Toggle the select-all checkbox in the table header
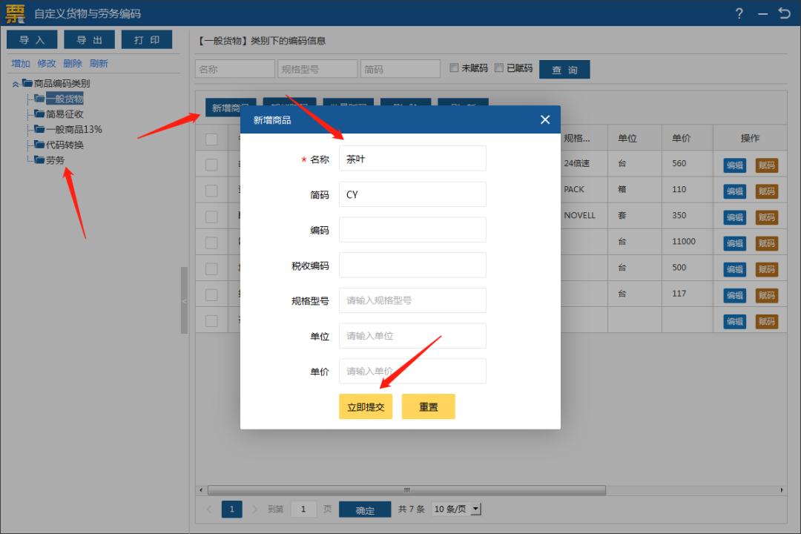801x534 pixels. (211, 137)
